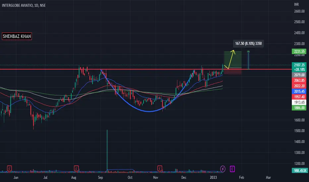Click the 1500.00 price axis tick
The image size is (309, 182).
tap(299, 131)
